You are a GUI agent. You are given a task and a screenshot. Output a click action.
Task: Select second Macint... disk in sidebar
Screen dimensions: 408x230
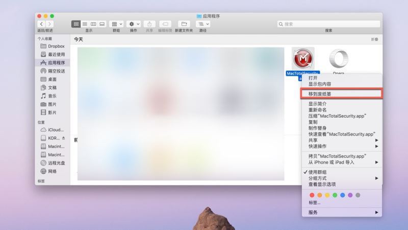point(53,155)
